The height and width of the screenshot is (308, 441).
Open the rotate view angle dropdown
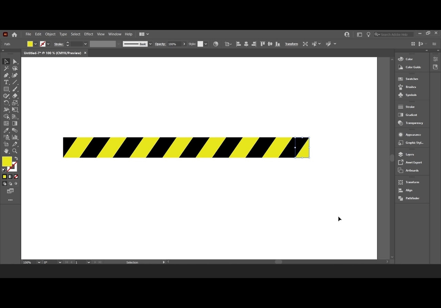[x=60, y=263]
